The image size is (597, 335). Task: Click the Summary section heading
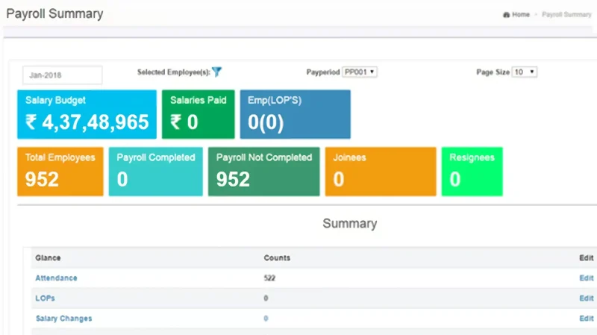[x=350, y=224]
